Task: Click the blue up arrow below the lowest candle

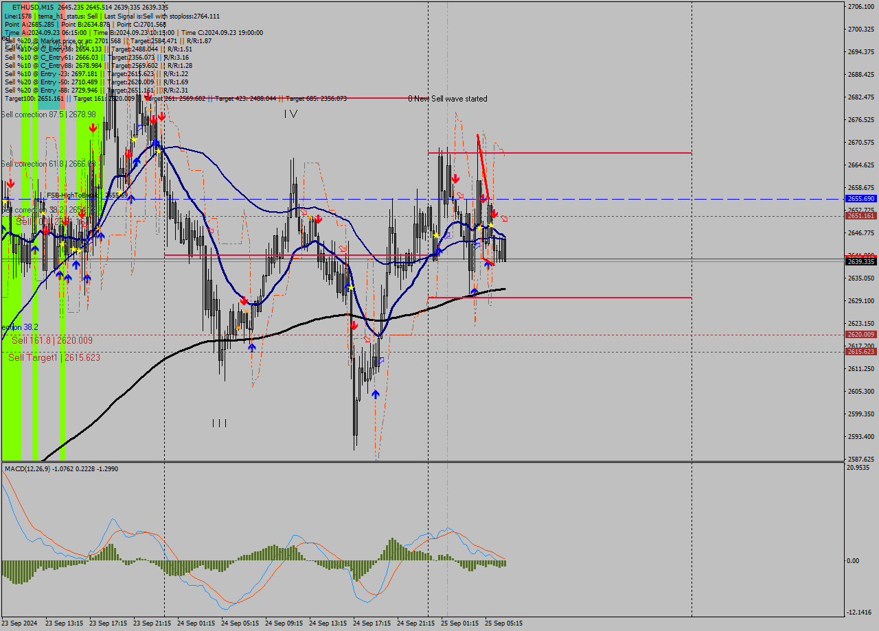Action: click(x=375, y=394)
